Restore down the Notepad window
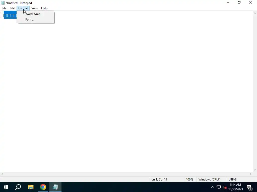The height and width of the screenshot is (192, 257). [239, 3]
